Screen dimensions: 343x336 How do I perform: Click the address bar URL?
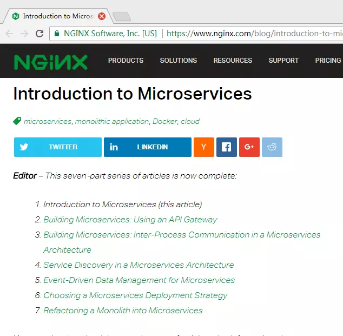pyautogui.click(x=254, y=34)
